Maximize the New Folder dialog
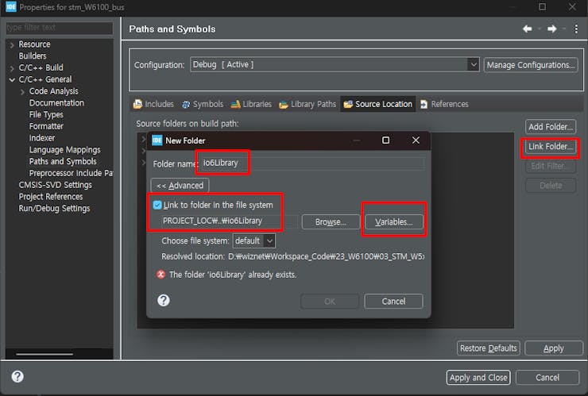588x396 pixels. coord(385,140)
